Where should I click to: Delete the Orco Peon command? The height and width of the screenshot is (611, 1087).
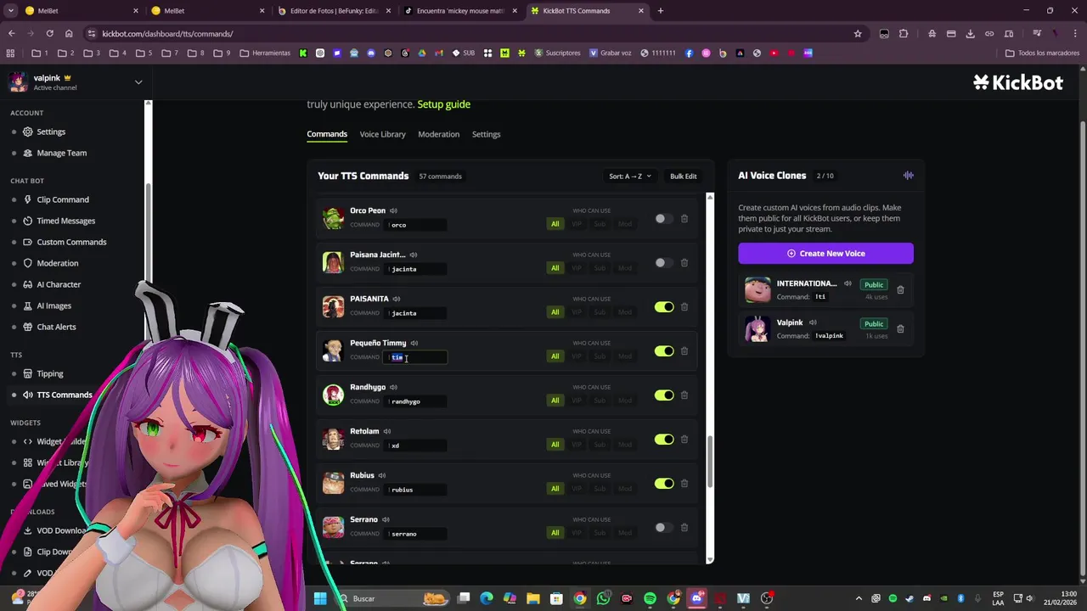tap(684, 219)
